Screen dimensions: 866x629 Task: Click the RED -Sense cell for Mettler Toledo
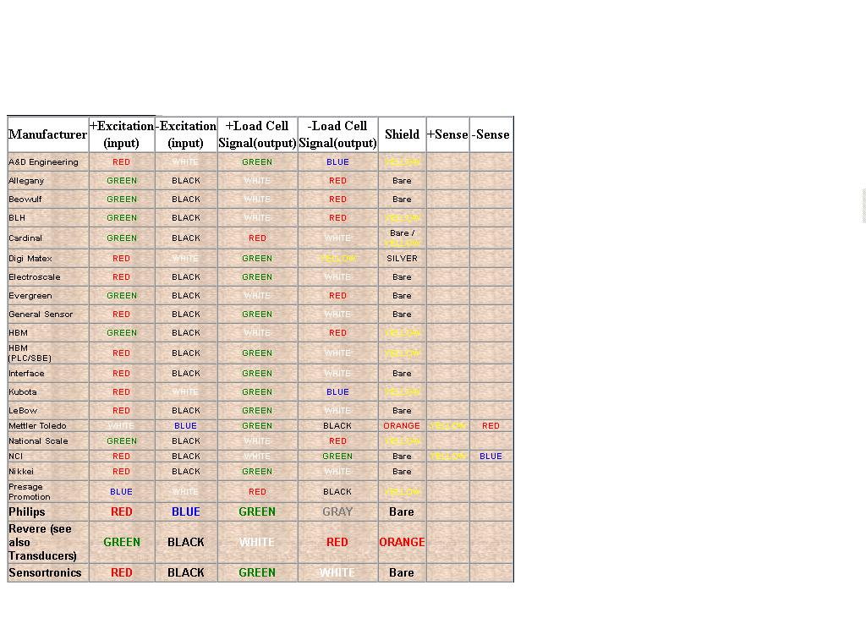pyautogui.click(x=491, y=426)
